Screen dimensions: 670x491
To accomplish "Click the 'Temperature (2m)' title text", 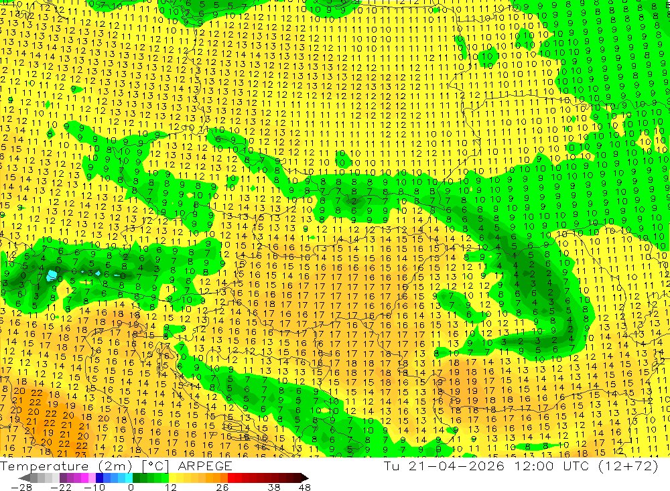I will click(66, 466).
